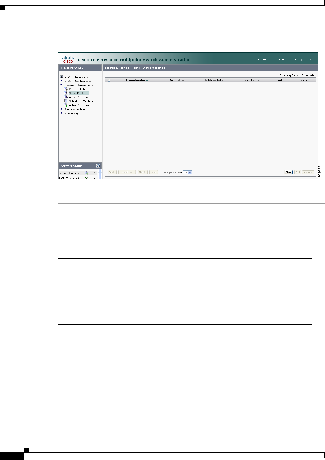Click the Switching Policy column header
325x460 pixels.
pos(214,80)
